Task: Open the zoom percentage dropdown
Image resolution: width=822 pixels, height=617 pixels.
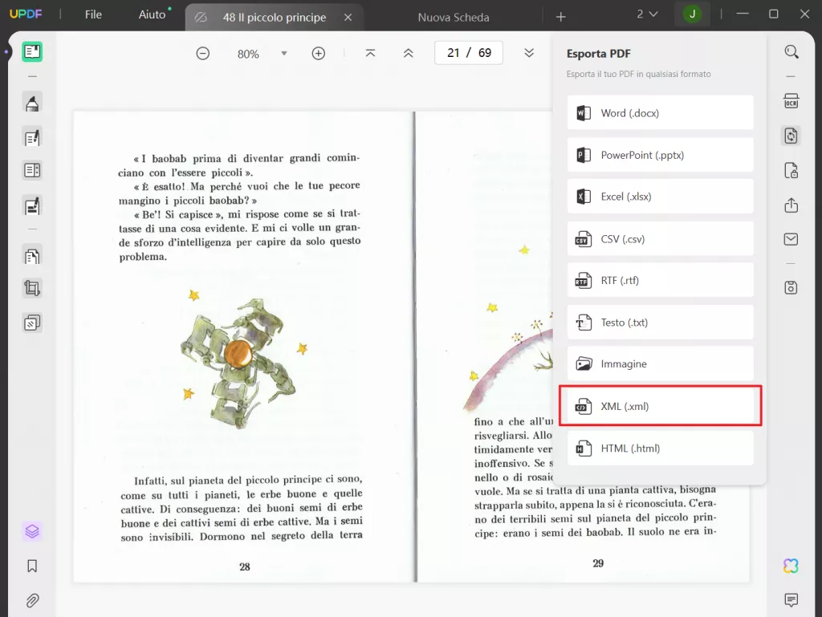Action: tap(283, 53)
